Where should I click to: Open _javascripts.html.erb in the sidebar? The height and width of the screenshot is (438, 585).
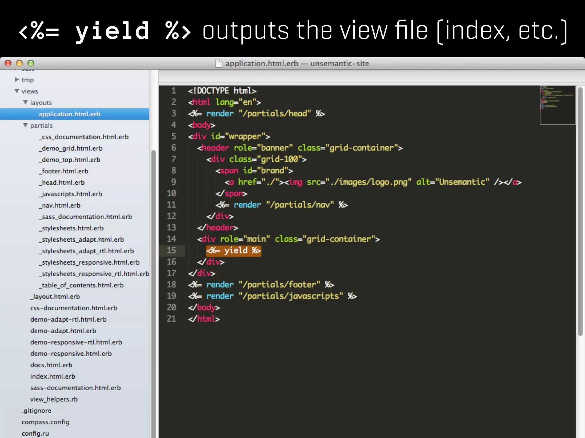[x=70, y=194]
